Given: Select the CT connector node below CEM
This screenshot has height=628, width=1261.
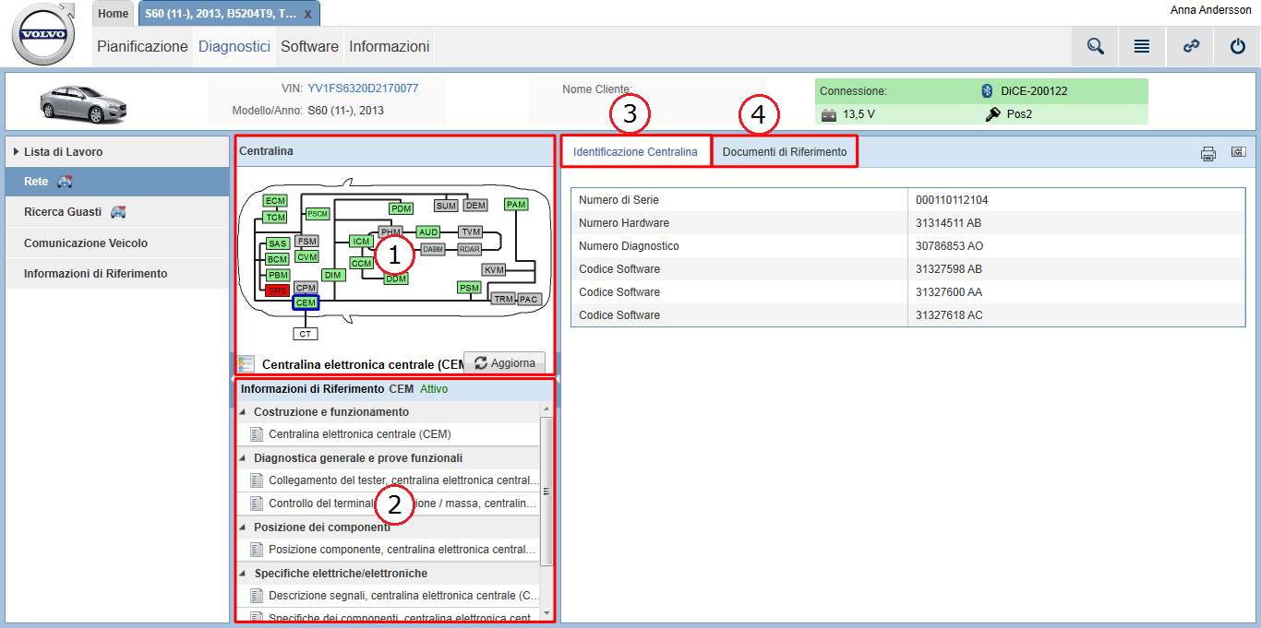Looking at the screenshot, I should point(306,333).
